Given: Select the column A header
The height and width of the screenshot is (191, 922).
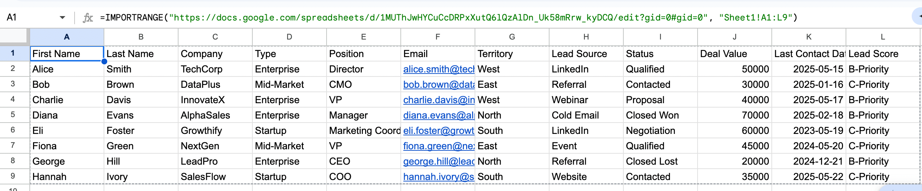Looking at the screenshot, I should click(67, 37).
